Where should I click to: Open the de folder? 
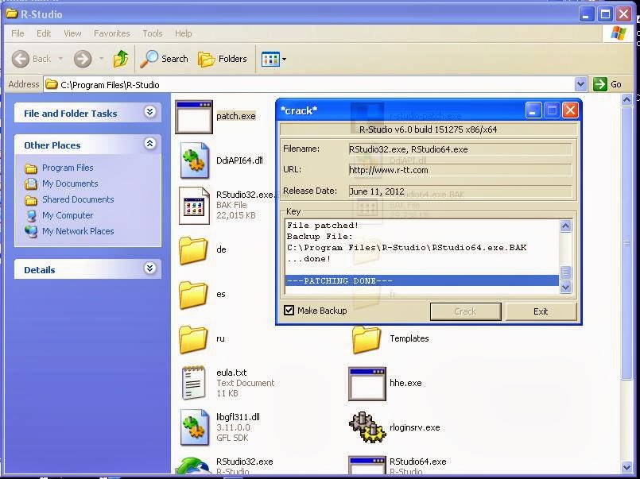193,250
